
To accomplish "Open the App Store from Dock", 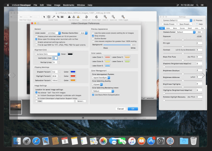I will click(151, 141).
